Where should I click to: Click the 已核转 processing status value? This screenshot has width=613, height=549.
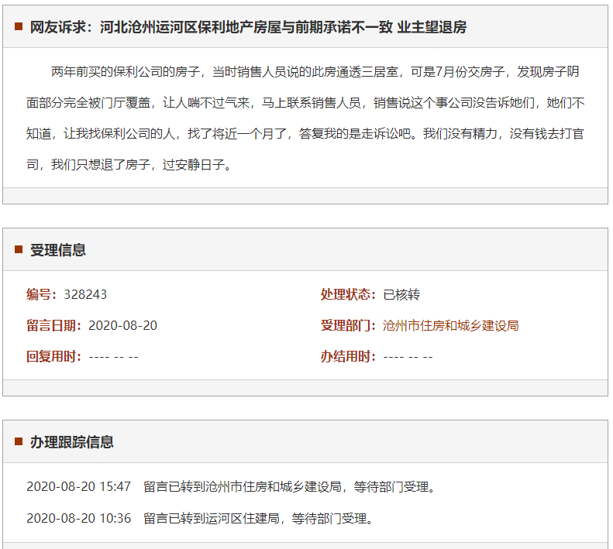[x=401, y=294]
